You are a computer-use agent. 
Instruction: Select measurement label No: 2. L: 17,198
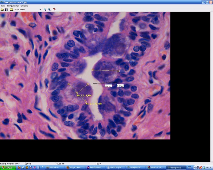point(94,104)
